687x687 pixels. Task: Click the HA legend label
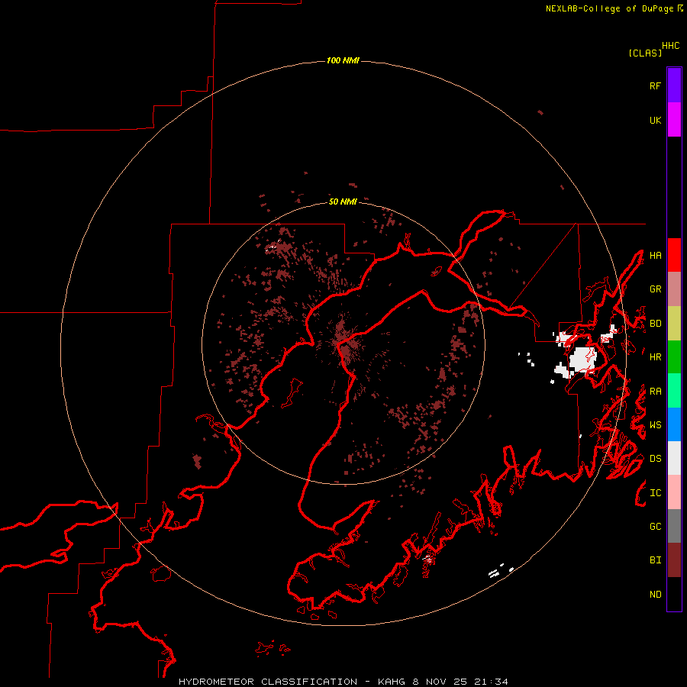[x=655, y=256]
